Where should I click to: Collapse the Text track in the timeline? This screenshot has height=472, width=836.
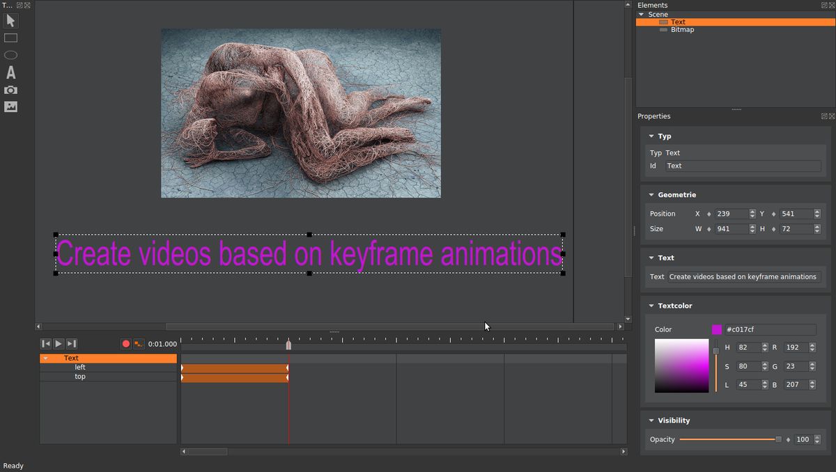(47, 358)
